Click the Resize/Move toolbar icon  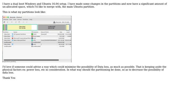pos(12,22)
